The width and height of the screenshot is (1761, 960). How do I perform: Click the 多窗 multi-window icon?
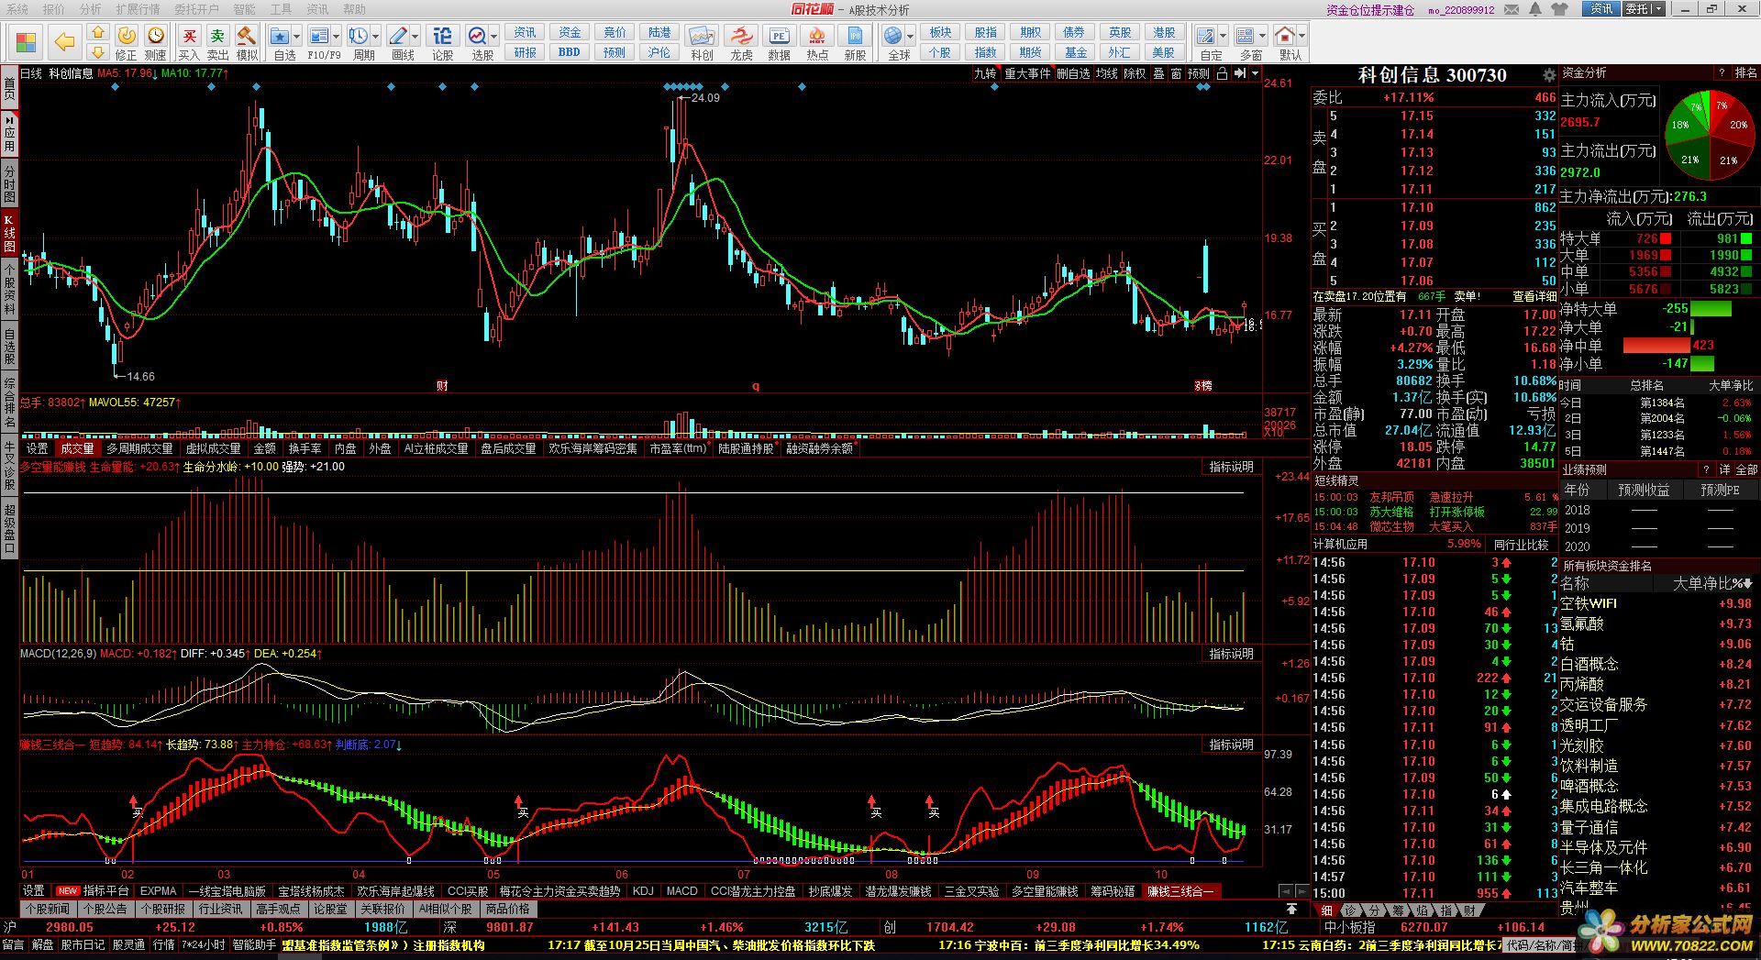pos(1245,36)
